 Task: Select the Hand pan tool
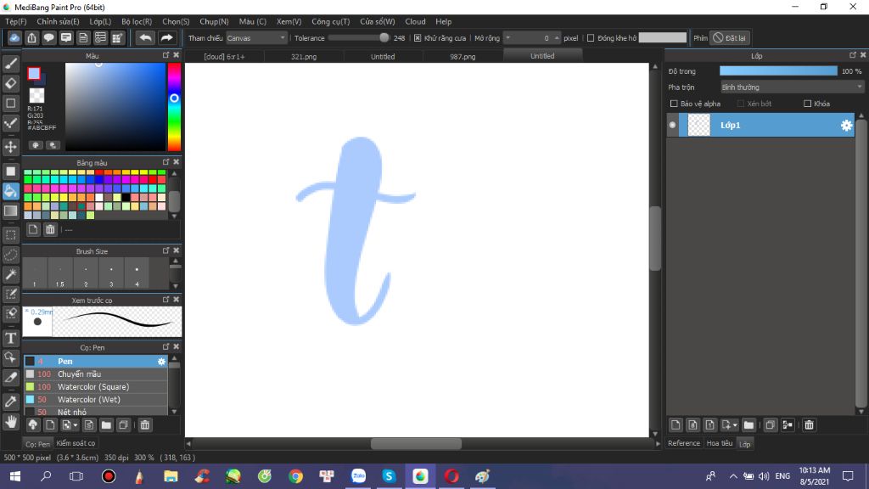pos(11,422)
